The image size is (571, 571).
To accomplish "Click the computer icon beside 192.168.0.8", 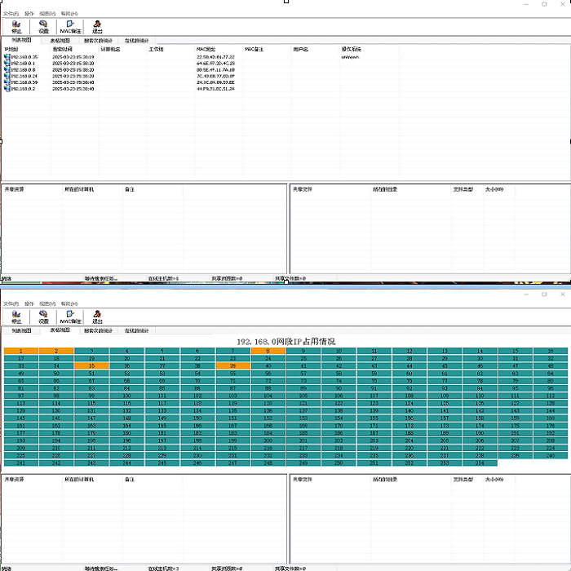I will pyautogui.click(x=7, y=69).
